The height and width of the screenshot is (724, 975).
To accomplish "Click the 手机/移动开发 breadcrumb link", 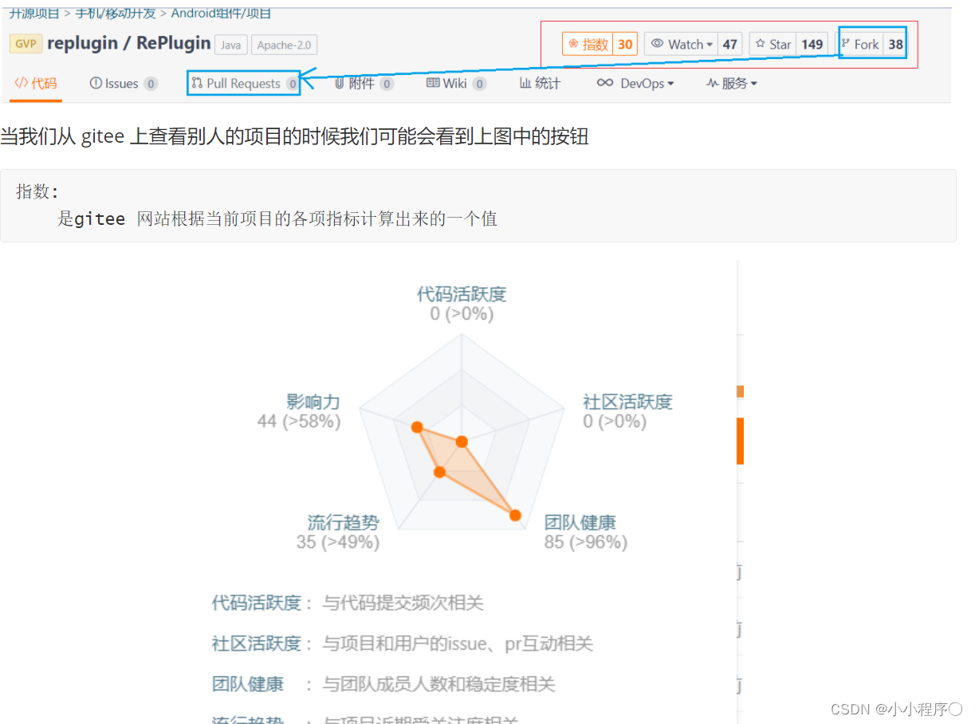I will tap(116, 13).
